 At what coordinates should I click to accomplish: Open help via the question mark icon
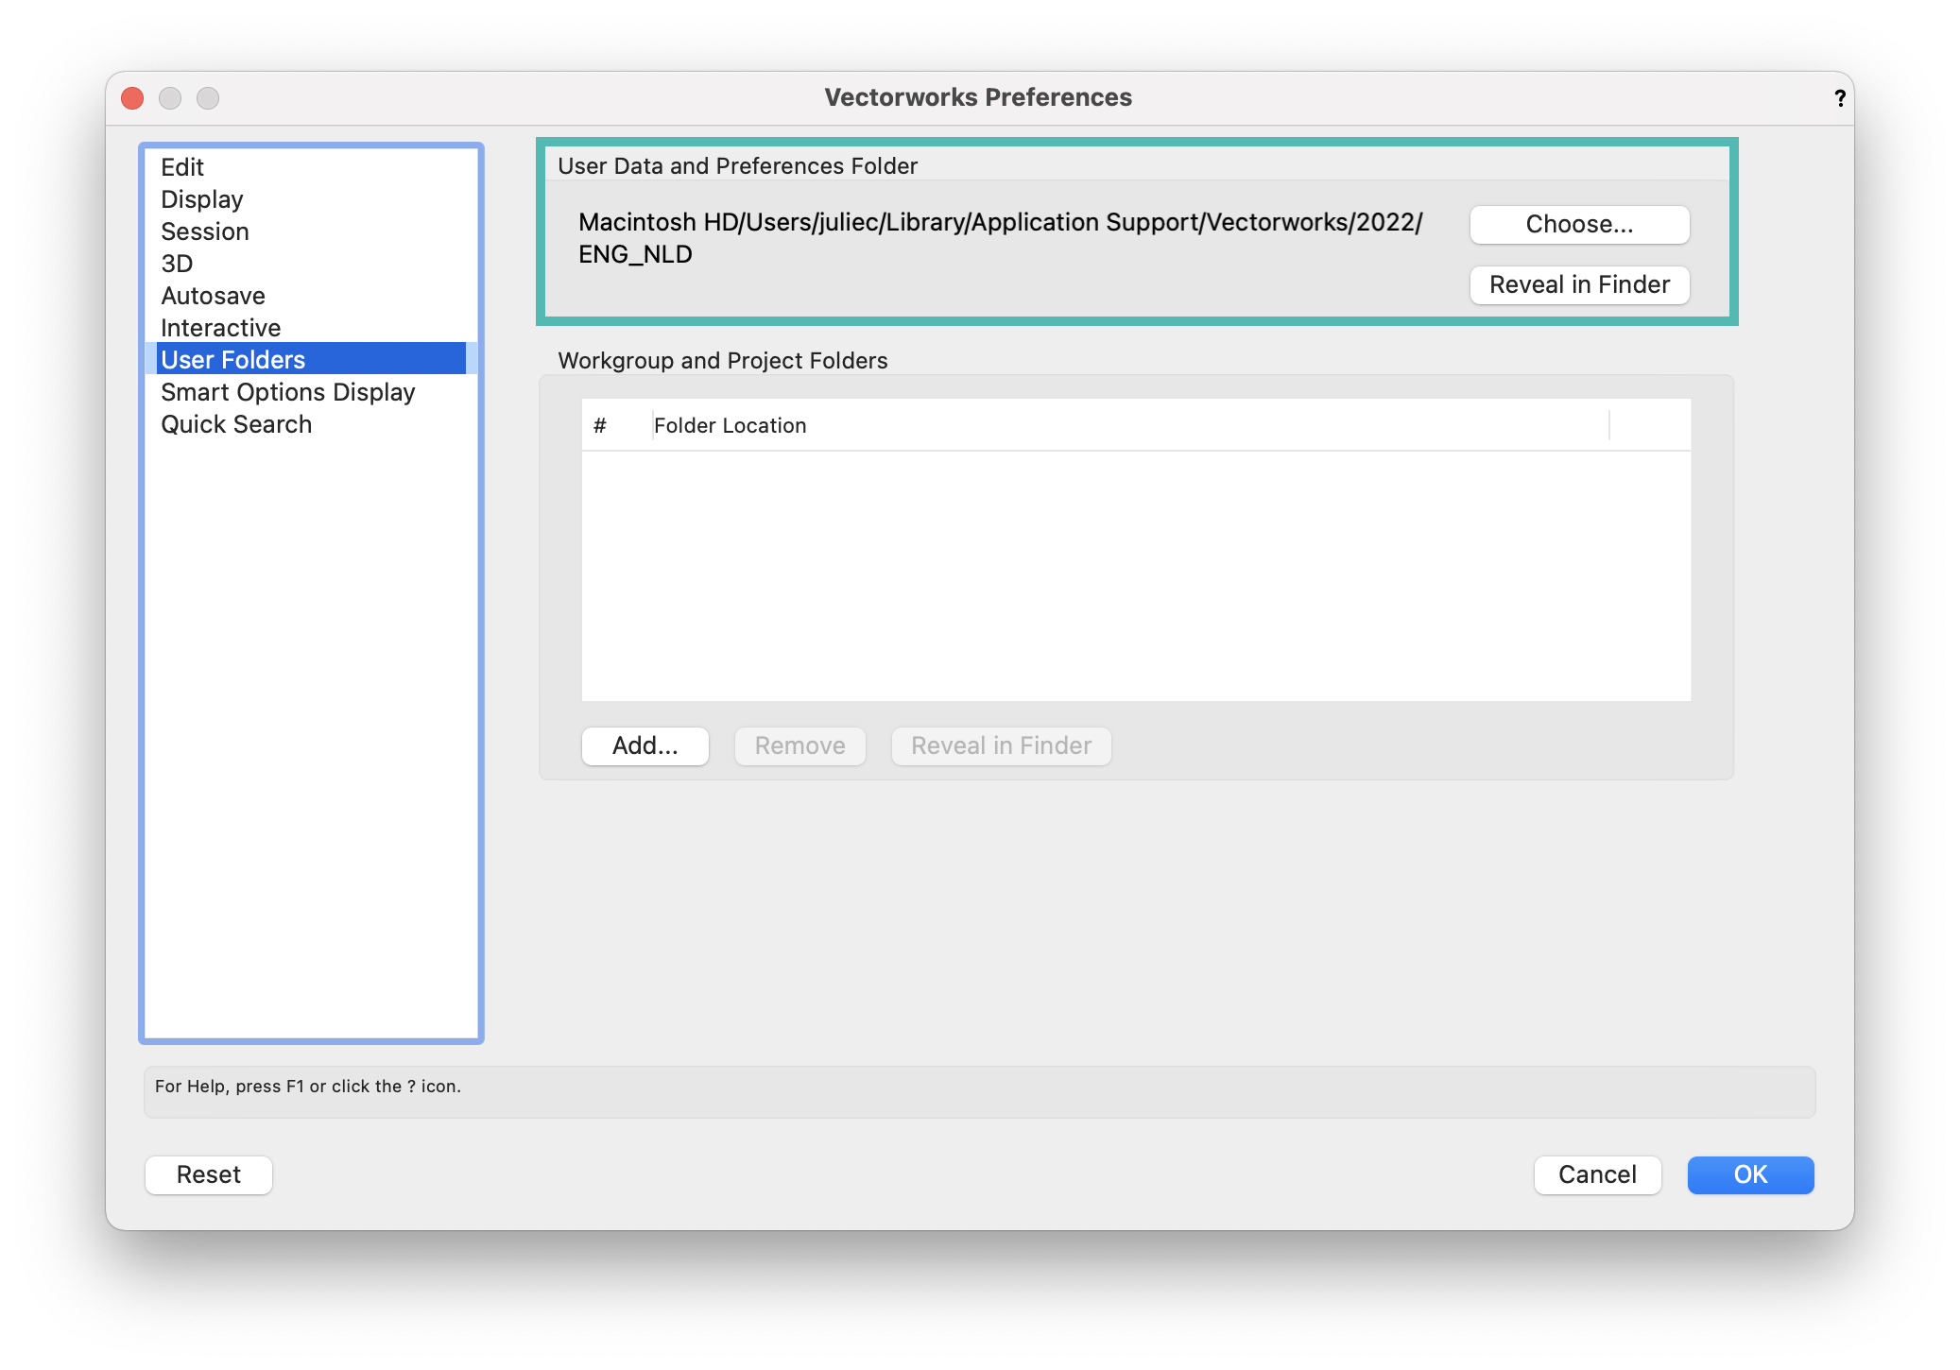1839,98
